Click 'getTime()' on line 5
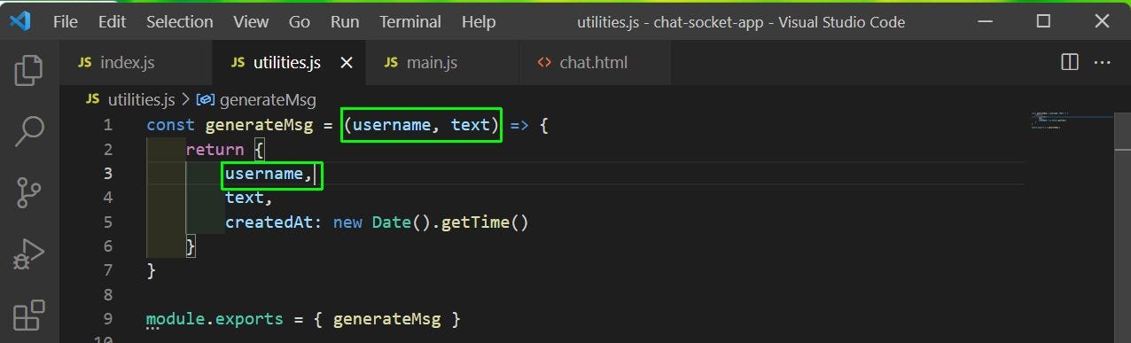Image resolution: width=1131 pixels, height=343 pixels. (485, 222)
